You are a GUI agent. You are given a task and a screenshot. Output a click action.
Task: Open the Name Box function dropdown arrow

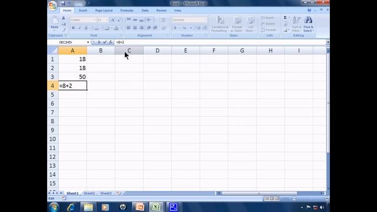tap(88, 42)
